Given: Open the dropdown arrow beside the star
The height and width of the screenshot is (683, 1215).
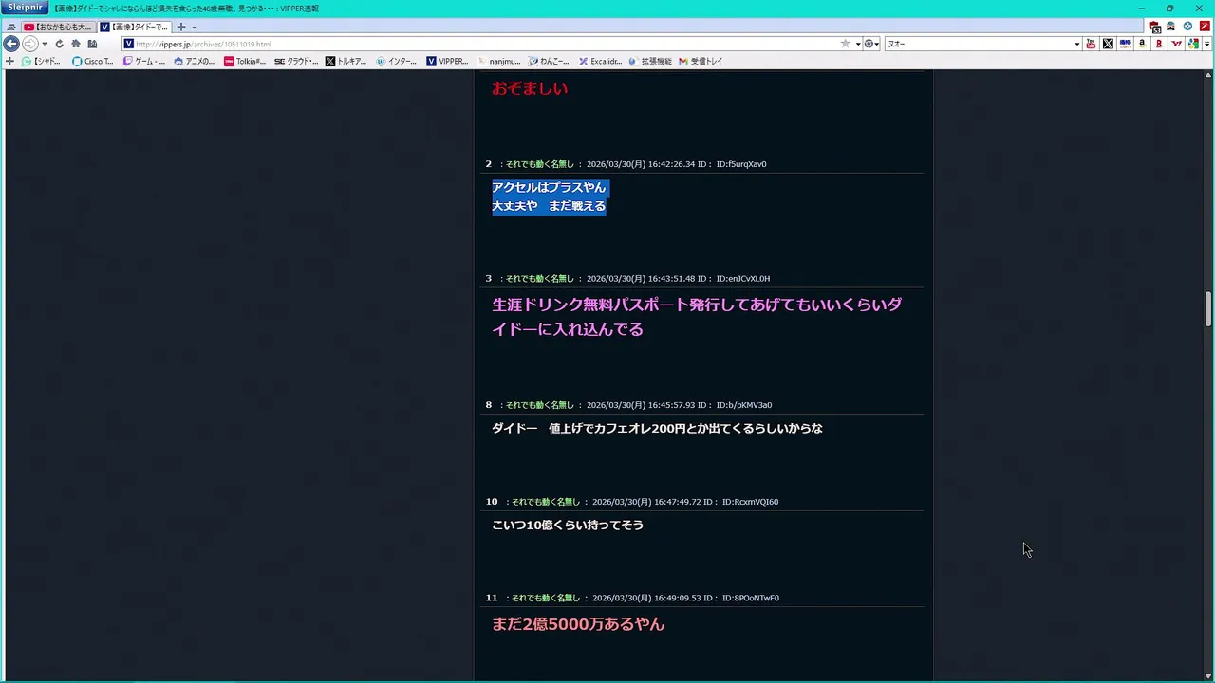Looking at the screenshot, I should [x=858, y=44].
